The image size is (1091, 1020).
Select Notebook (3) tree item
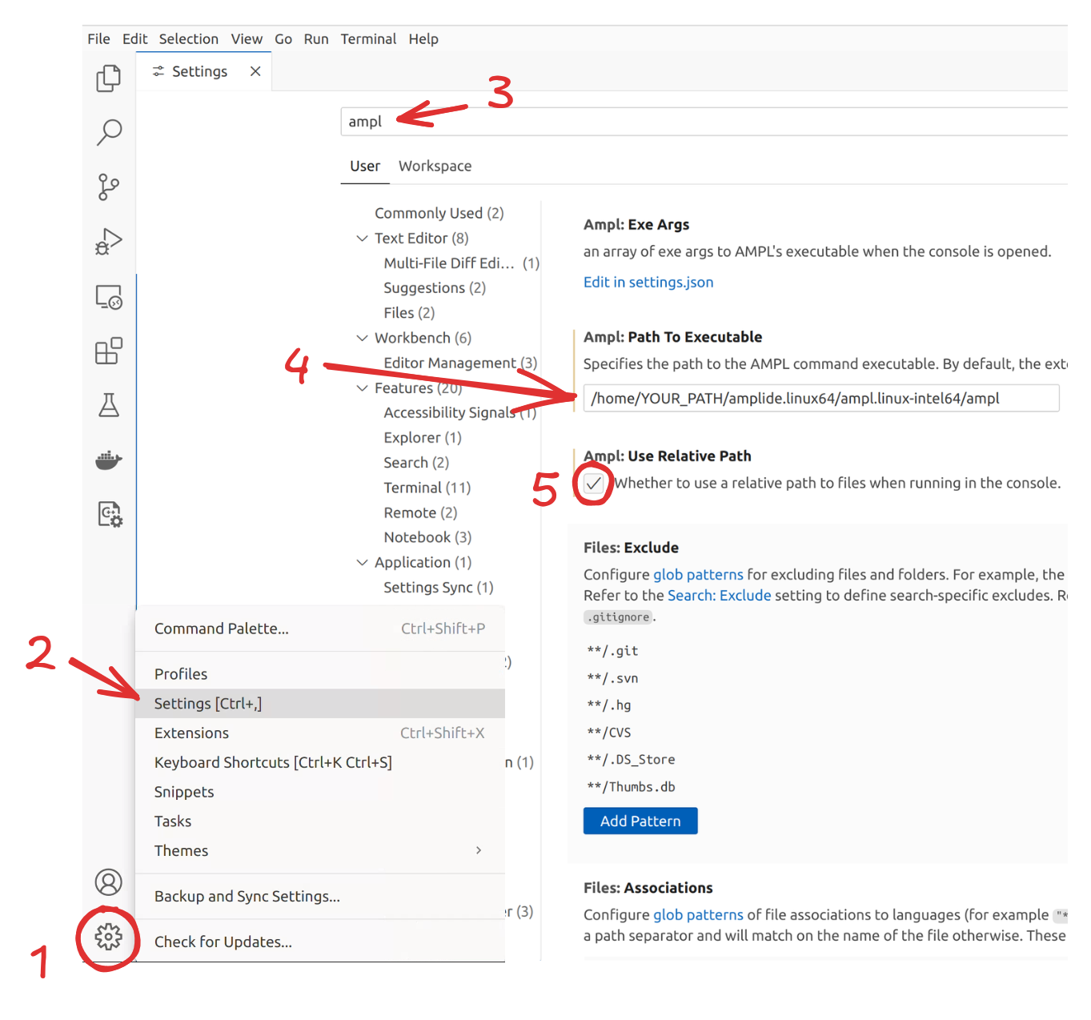[x=427, y=538]
